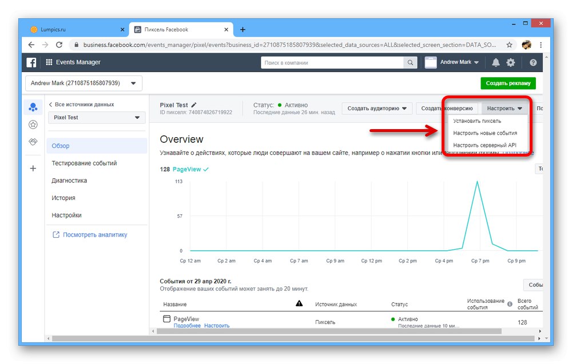
Task: Click the site lock icon in address bar
Action: 76,45
